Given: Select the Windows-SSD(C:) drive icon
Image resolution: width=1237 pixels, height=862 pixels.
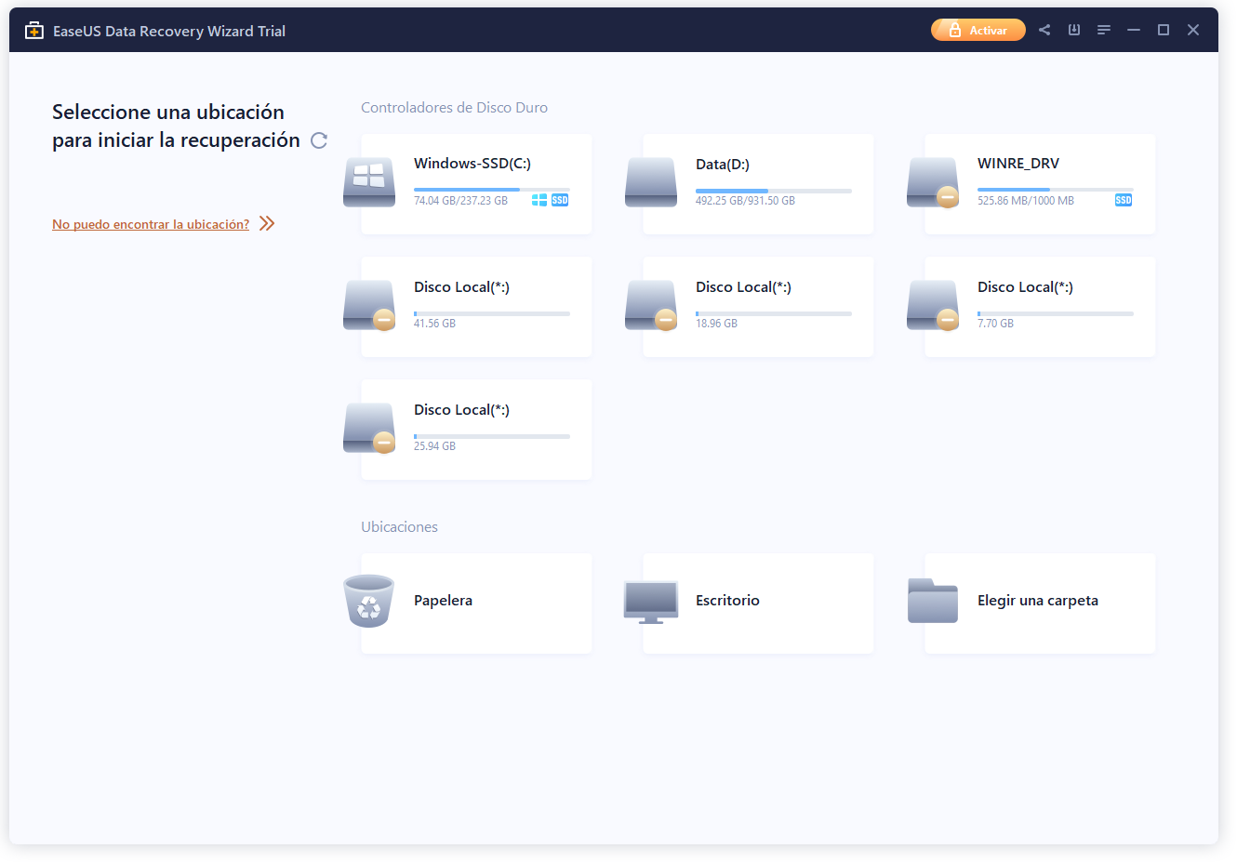Looking at the screenshot, I should click(369, 182).
